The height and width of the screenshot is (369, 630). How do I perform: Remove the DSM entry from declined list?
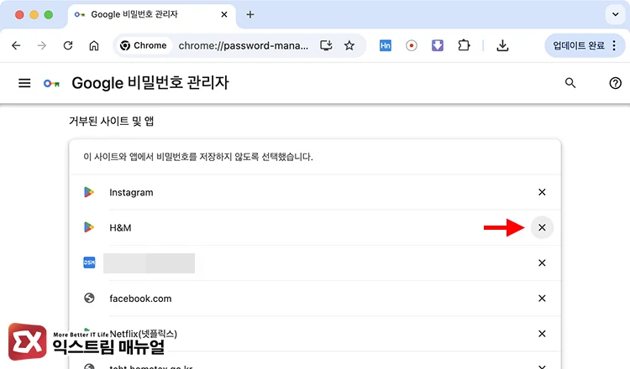(542, 262)
